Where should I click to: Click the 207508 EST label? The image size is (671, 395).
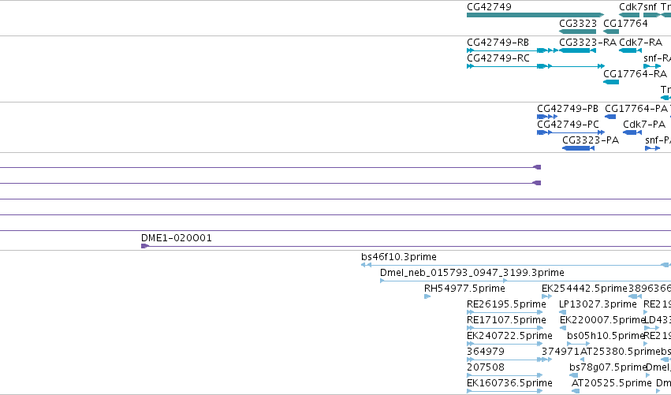point(485,367)
